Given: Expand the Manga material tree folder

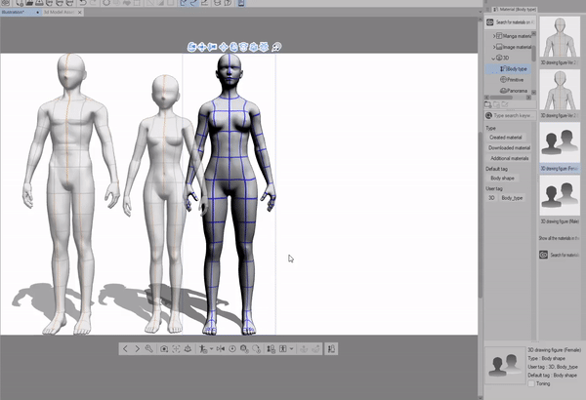Looking at the screenshot, I should tap(494, 36).
